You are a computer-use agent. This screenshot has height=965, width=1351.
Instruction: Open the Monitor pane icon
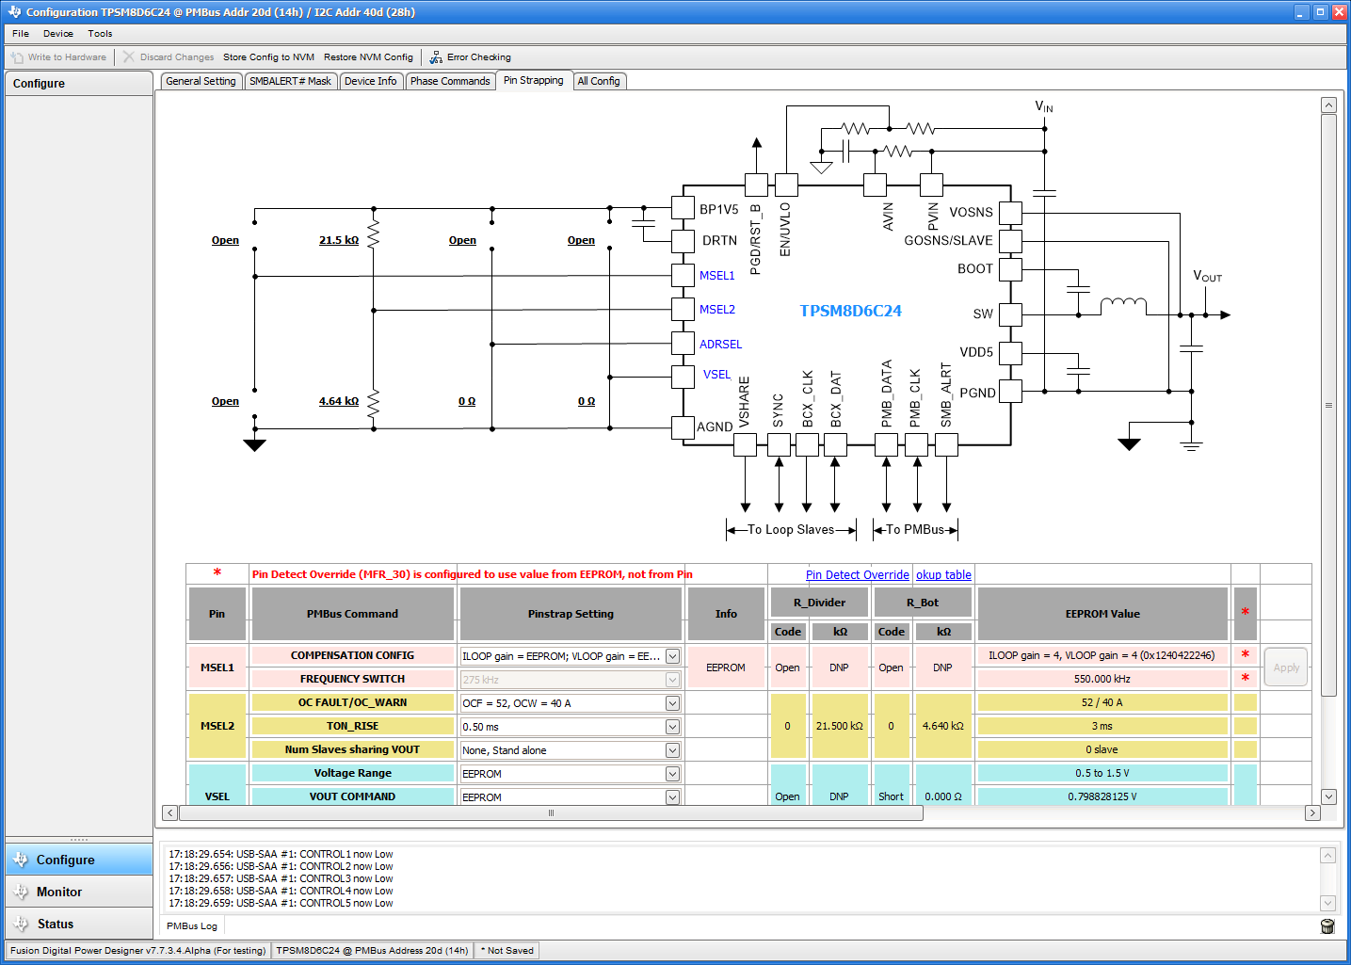point(21,892)
